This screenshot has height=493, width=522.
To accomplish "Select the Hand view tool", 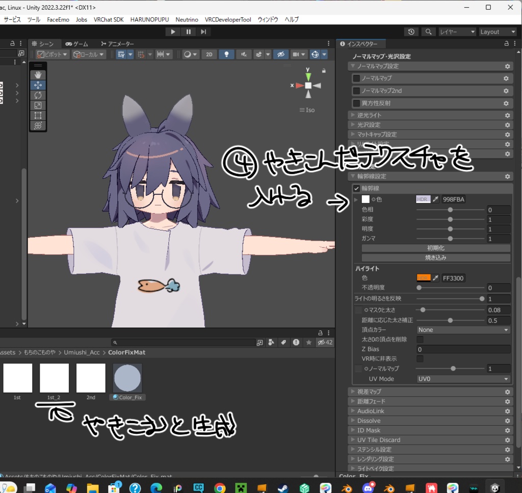I will [x=38, y=75].
